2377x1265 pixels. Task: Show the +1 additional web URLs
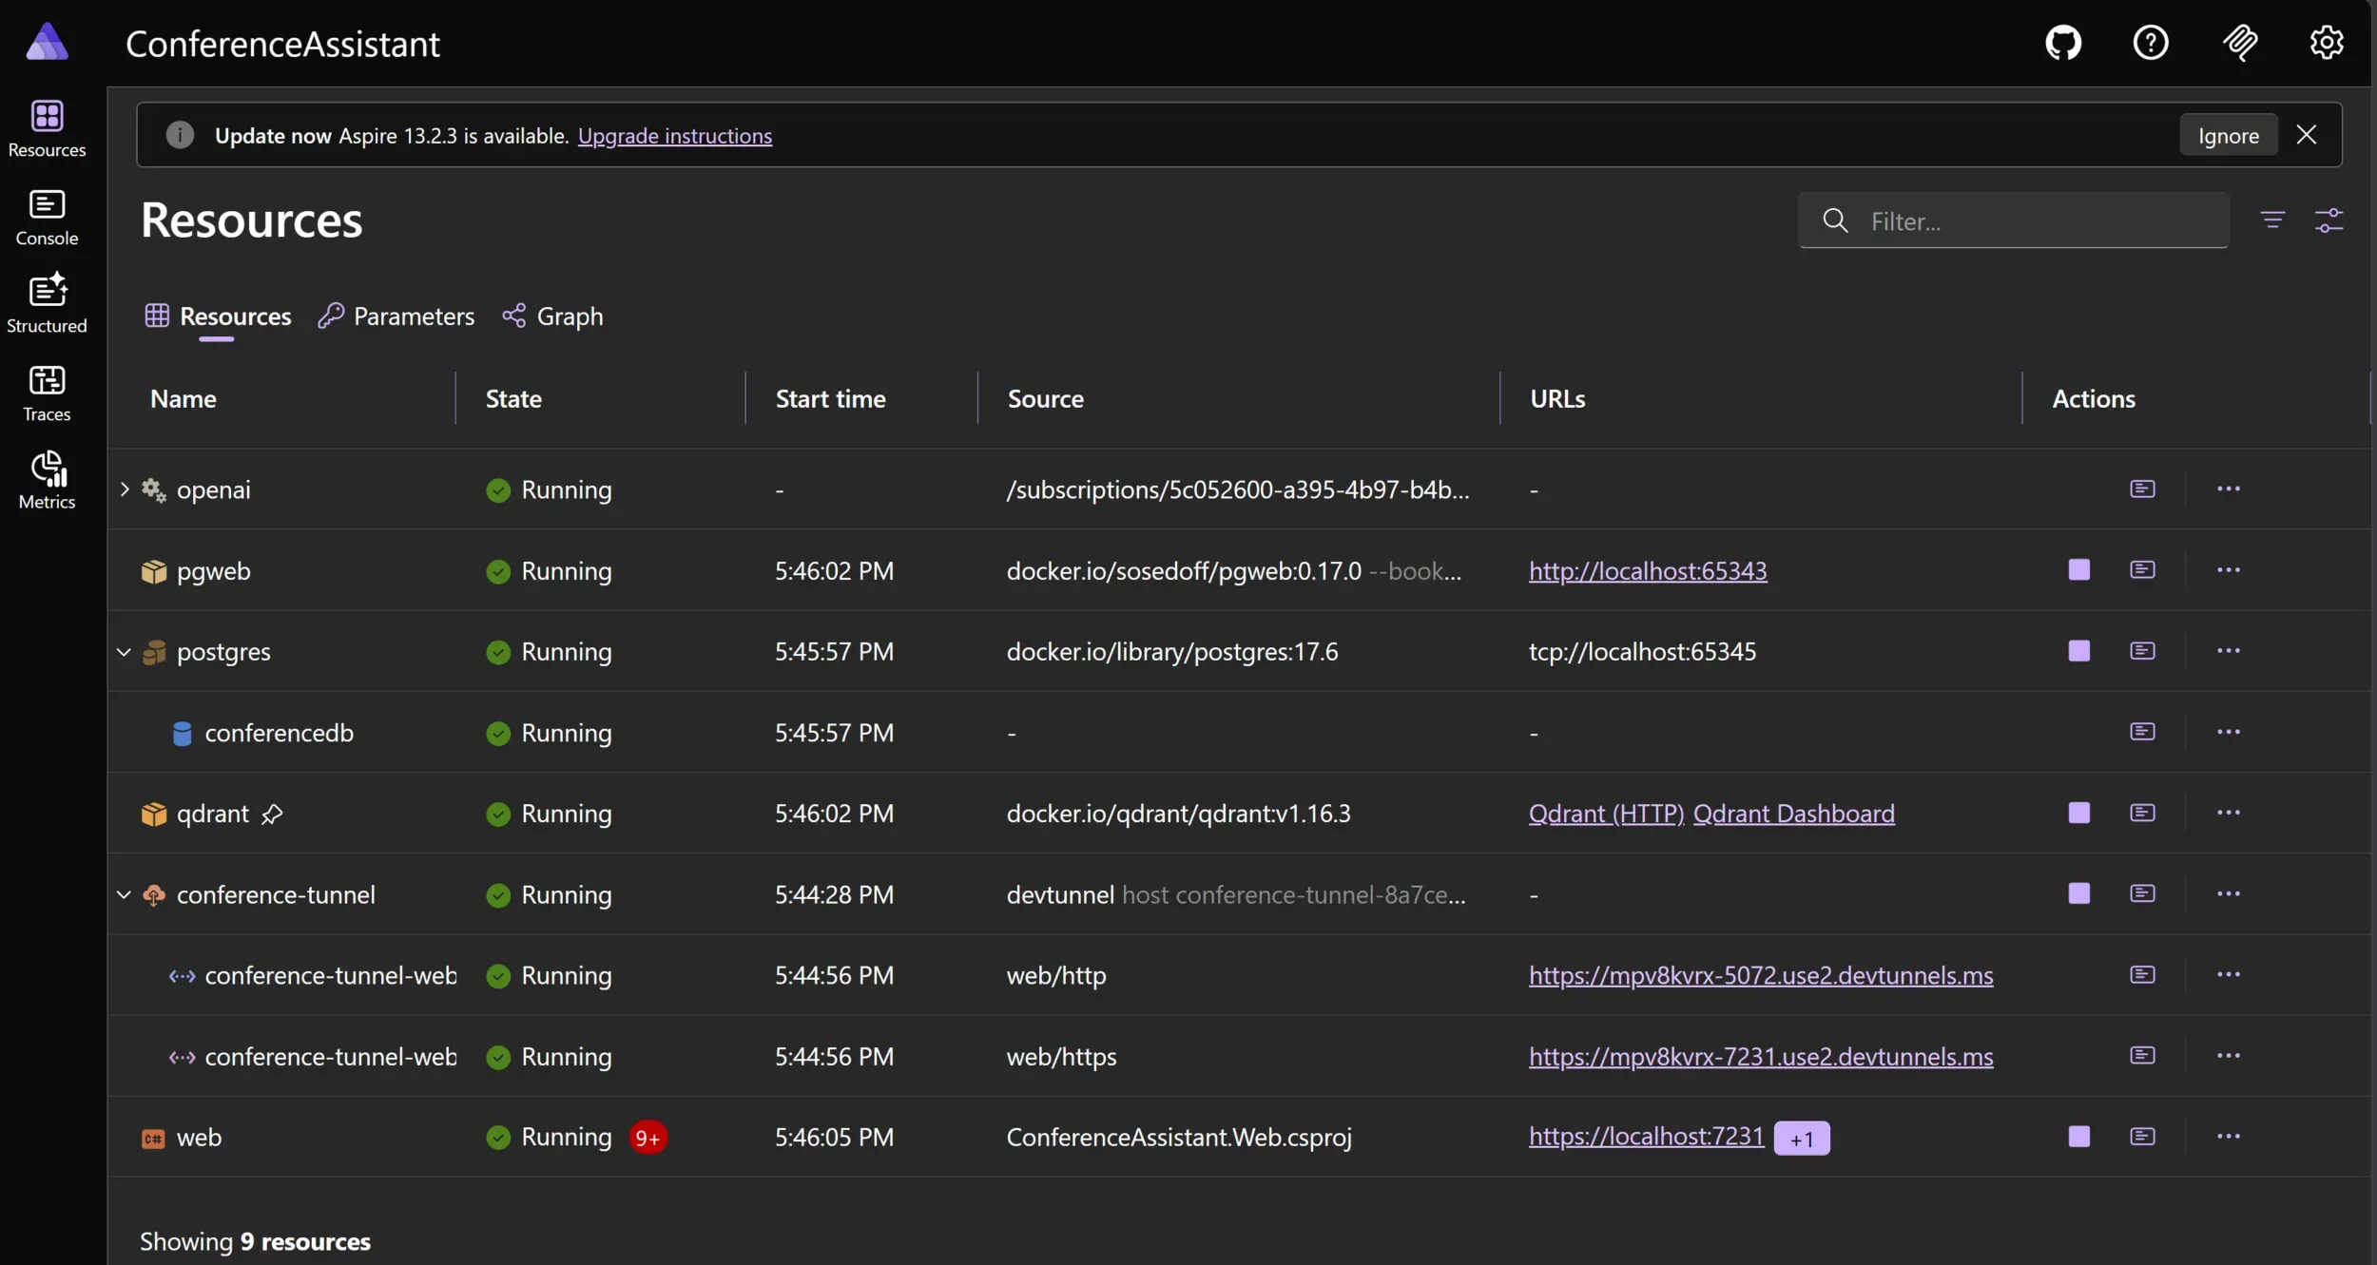point(1802,1139)
